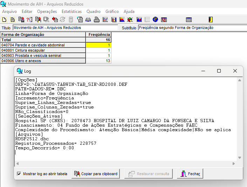The width and height of the screenshot is (247, 187).
Task: Open the Operações menu
Action: (47, 12)
